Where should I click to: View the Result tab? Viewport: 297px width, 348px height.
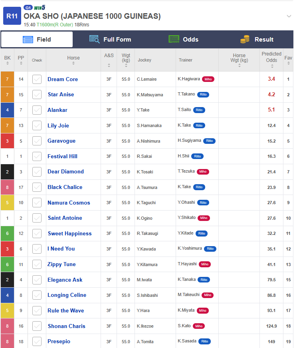(x=257, y=39)
